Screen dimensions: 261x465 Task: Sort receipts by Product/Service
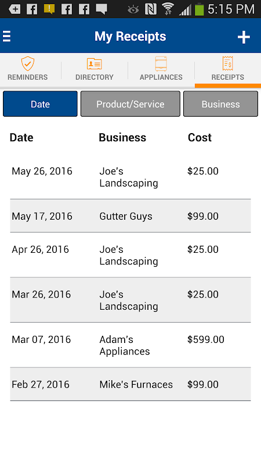(x=130, y=104)
